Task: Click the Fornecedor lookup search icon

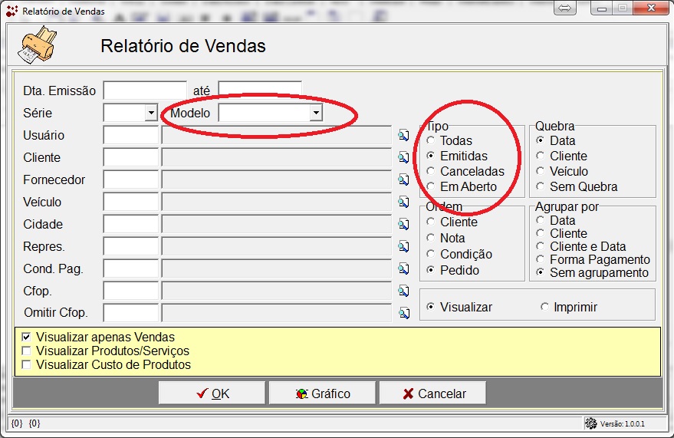Action: pyautogui.click(x=403, y=180)
